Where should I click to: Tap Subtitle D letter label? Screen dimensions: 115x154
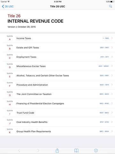pyautogui.click(x=10, y=67)
